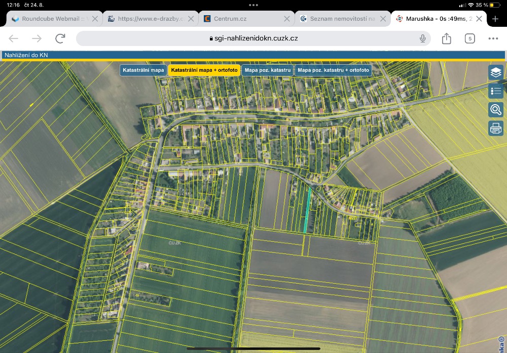Switch to Katastrální mapa view
Image resolution: width=507 pixels, height=353 pixels.
143,70
